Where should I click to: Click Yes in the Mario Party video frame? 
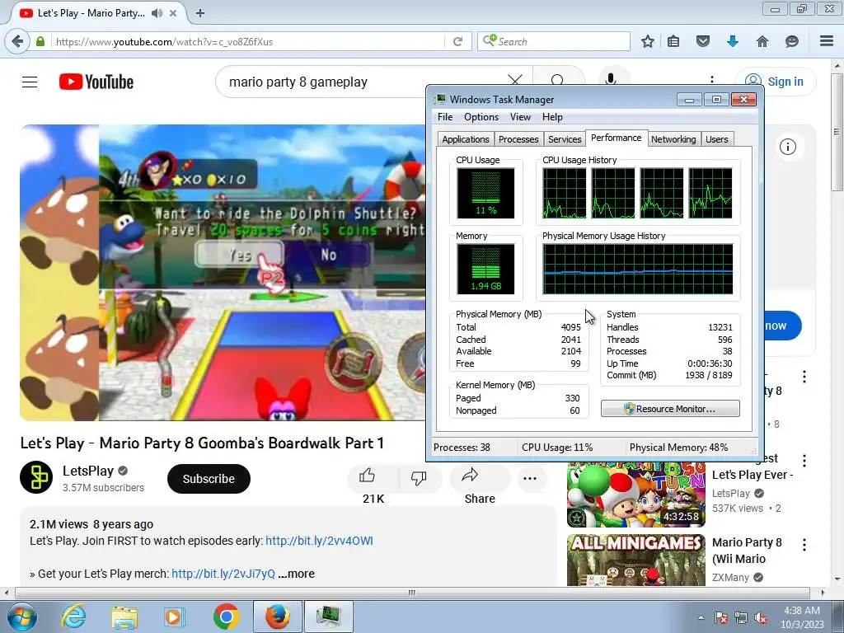coord(240,254)
